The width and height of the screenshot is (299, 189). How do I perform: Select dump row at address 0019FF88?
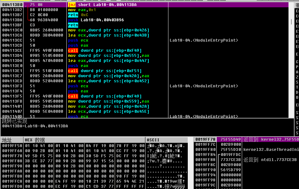[x=94, y=161]
